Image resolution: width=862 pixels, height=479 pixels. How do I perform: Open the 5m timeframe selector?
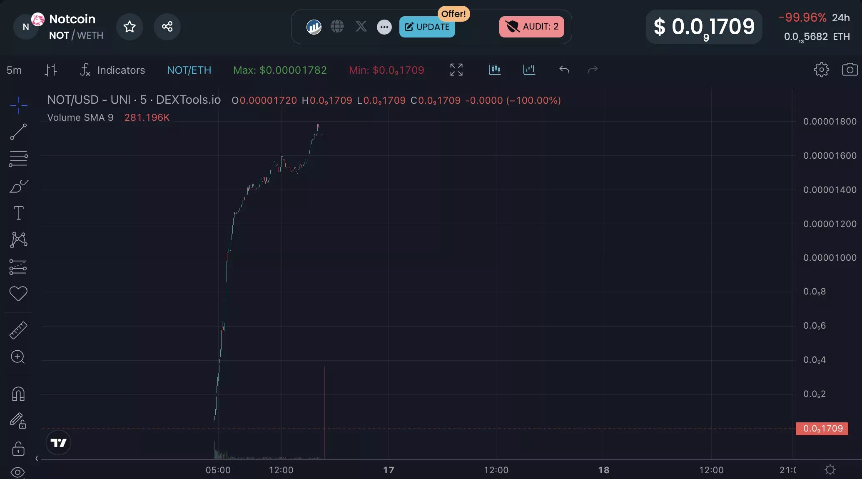point(14,70)
